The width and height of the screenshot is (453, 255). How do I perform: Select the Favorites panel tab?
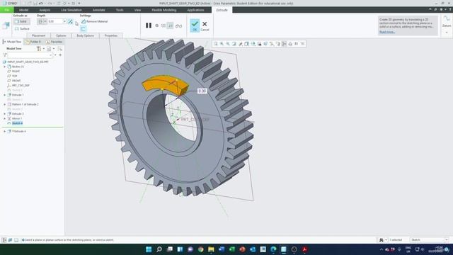(54, 42)
